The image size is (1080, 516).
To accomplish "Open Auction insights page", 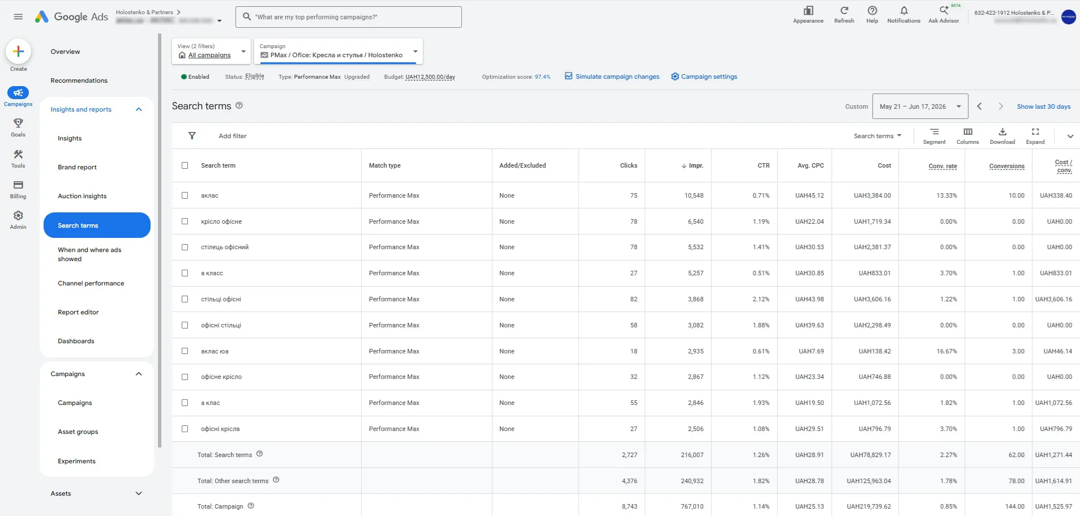I will pyautogui.click(x=82, y=196).
